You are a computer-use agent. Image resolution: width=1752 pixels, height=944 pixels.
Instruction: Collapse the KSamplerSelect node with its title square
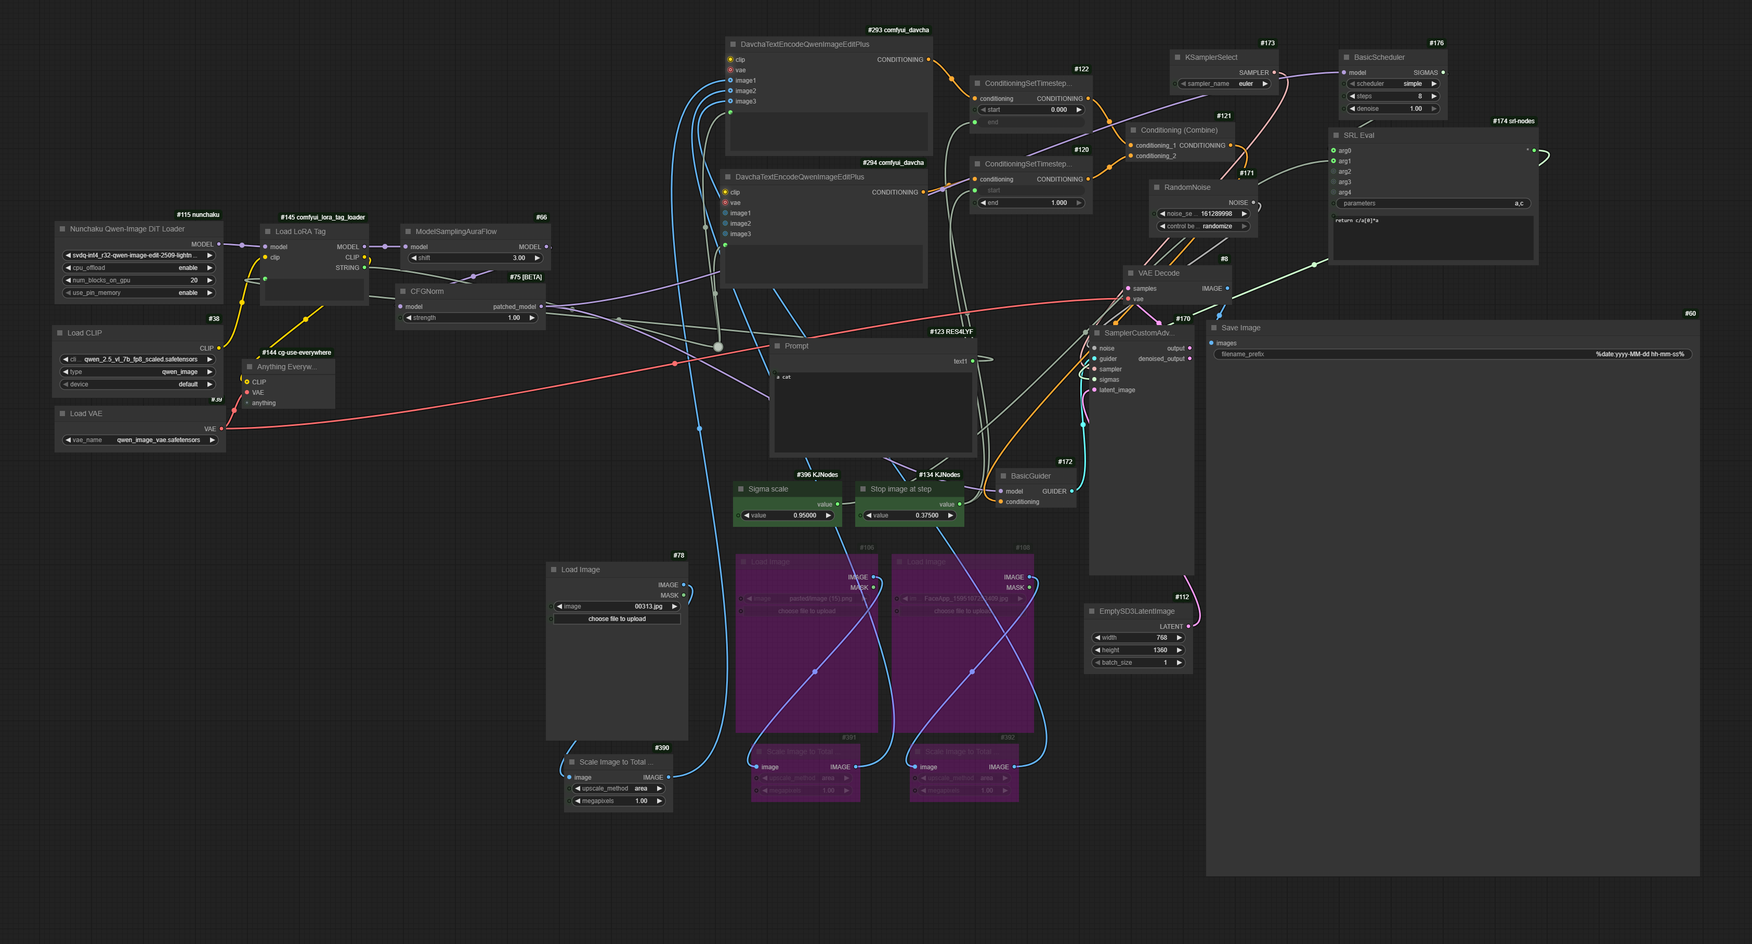[x=1178, y=58]
